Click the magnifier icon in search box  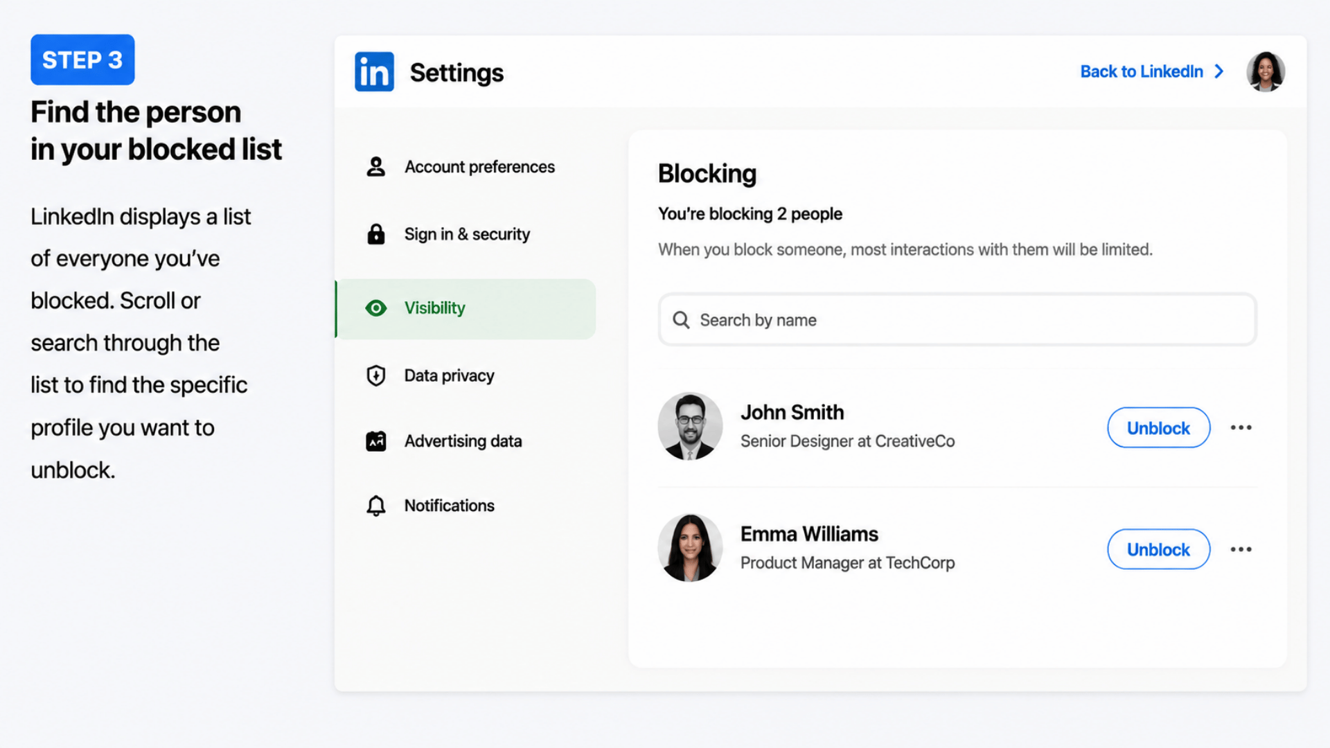point(681,320)
